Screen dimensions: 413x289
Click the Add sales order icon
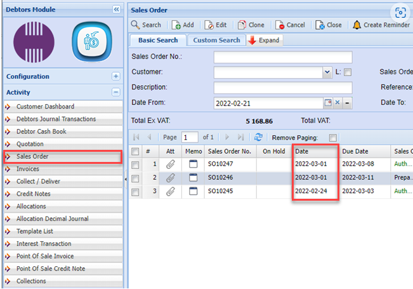(176, 25)
